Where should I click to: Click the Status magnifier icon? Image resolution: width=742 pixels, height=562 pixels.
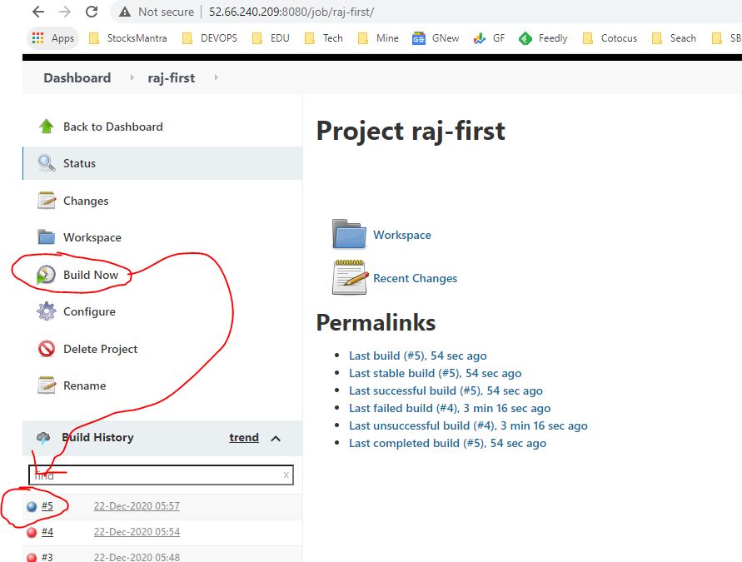coord(47,163)
